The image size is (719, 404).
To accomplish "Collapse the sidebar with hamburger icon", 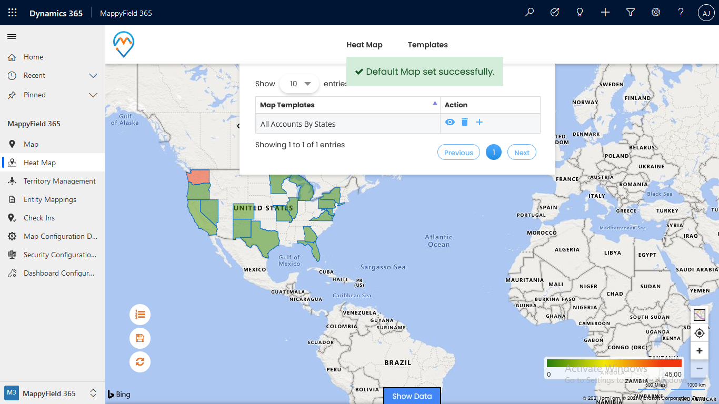I will tap(12, 36).
